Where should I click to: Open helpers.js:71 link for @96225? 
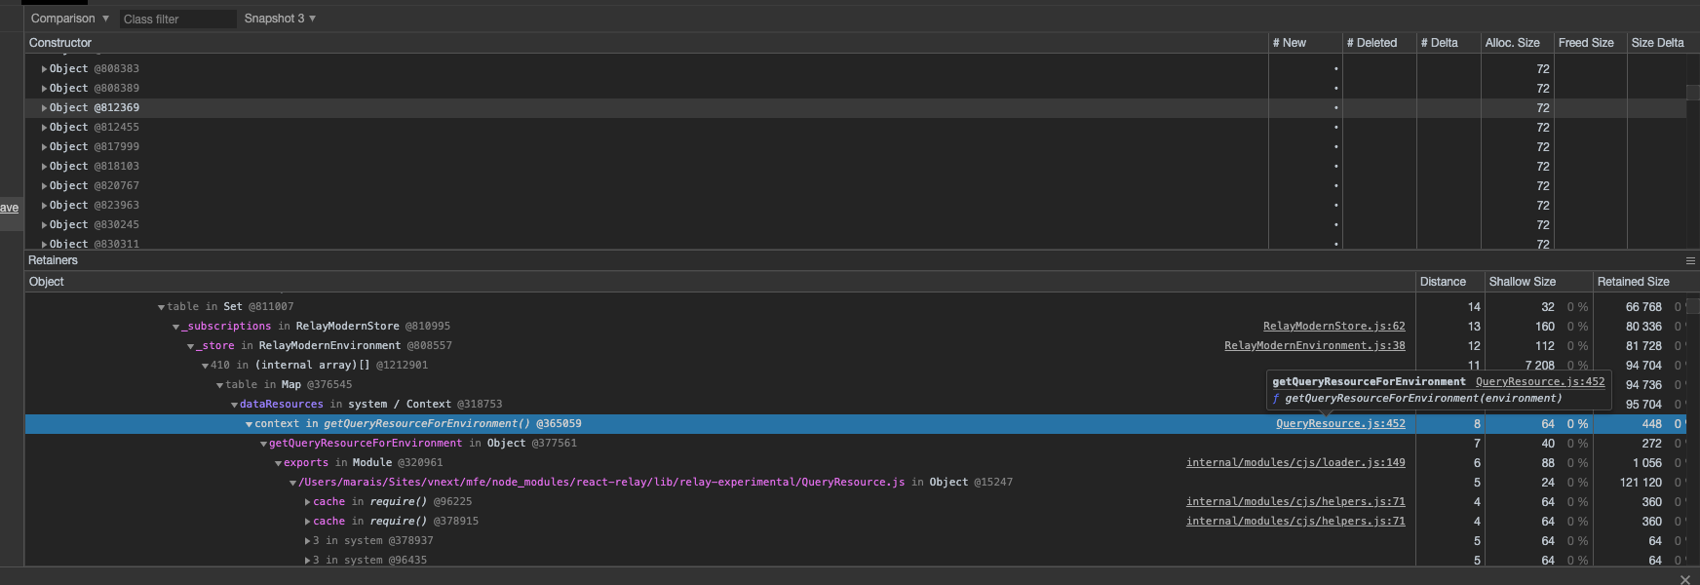1295,502
